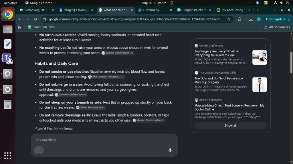The width and height of the screenshot is (293, 164).
Task: Open more options for Gender Confirmation result
Action: 265,46
